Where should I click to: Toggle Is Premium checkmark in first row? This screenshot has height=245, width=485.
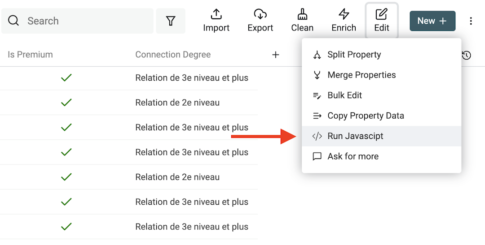pyautogui.click(x=66, y=78)
